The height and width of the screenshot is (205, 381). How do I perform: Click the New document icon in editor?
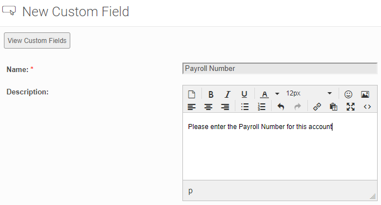pyautogui.click(x=191, y=94)
